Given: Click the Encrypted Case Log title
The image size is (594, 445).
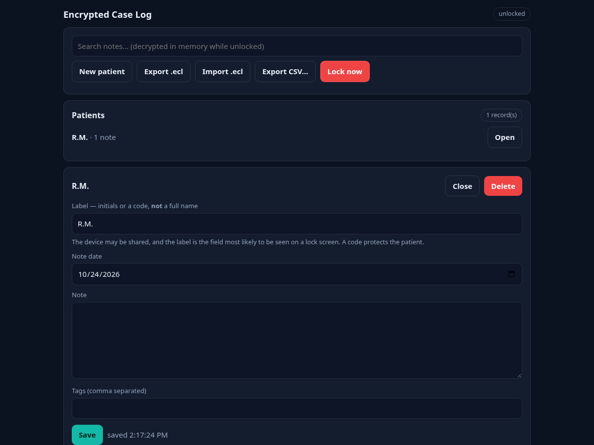Looking at the screenshot, I should (107, 15).
